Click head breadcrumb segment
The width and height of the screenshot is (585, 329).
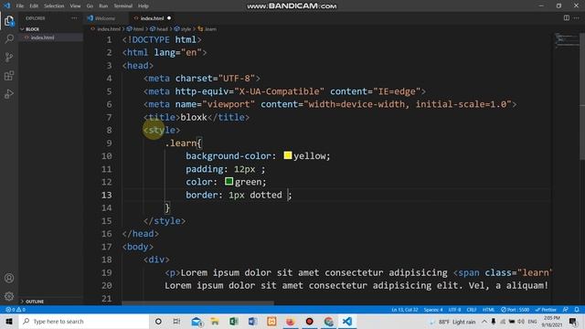pos(162,29)
